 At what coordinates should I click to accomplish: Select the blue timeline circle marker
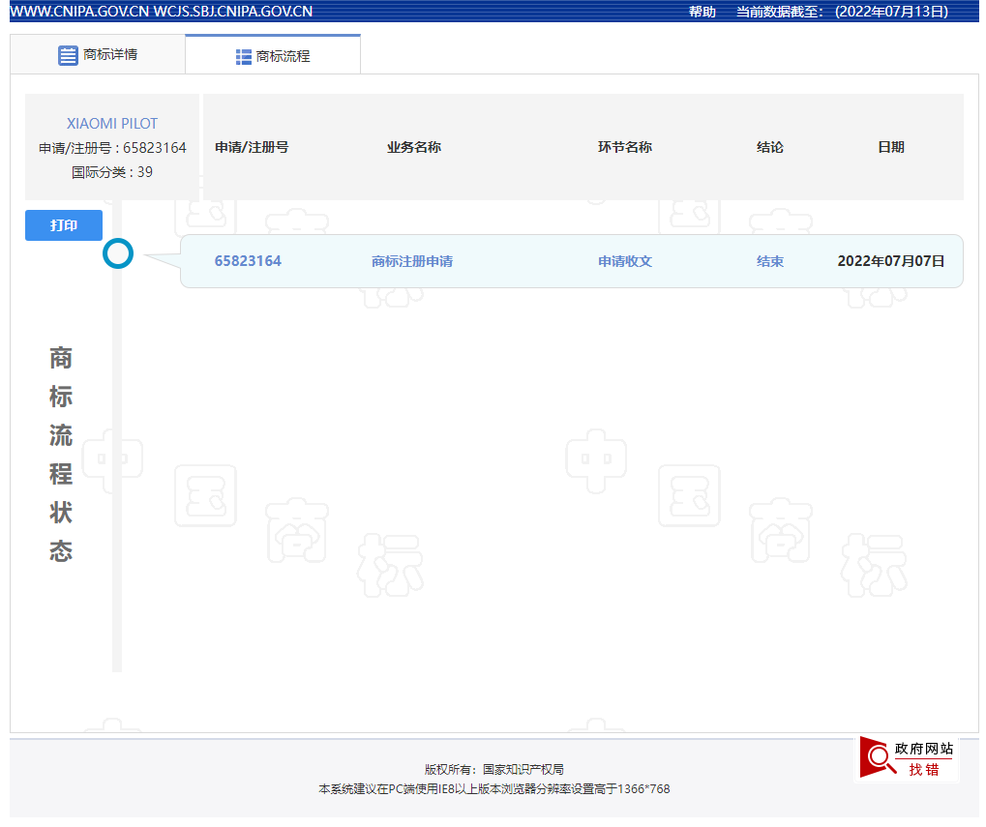[118, 253]
